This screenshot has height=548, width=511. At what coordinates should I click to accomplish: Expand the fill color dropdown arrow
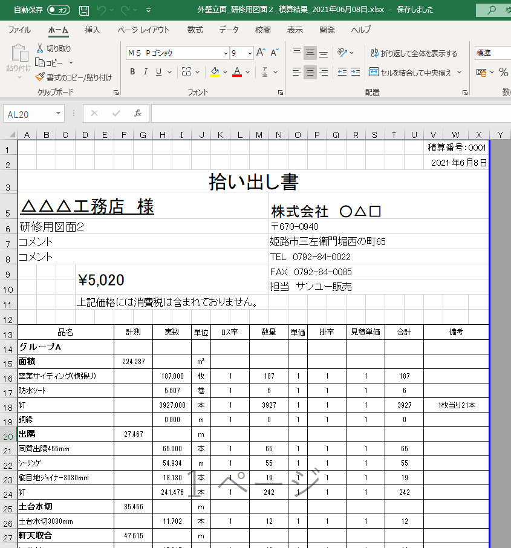(225, 73)
